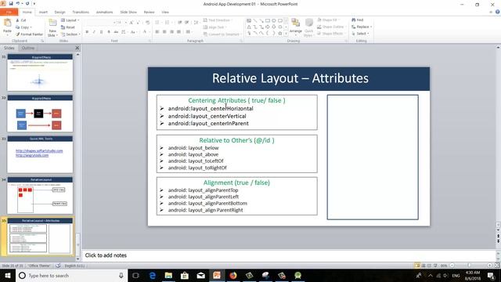Click the English language status bar button
501x282 pixels.
point(74,266)
